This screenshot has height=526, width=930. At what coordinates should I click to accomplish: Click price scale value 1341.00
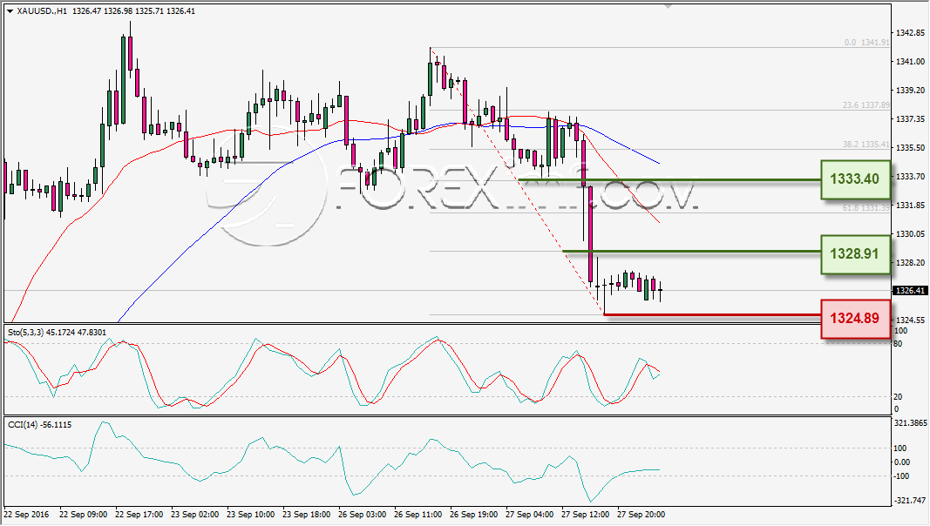coord(911,62)
